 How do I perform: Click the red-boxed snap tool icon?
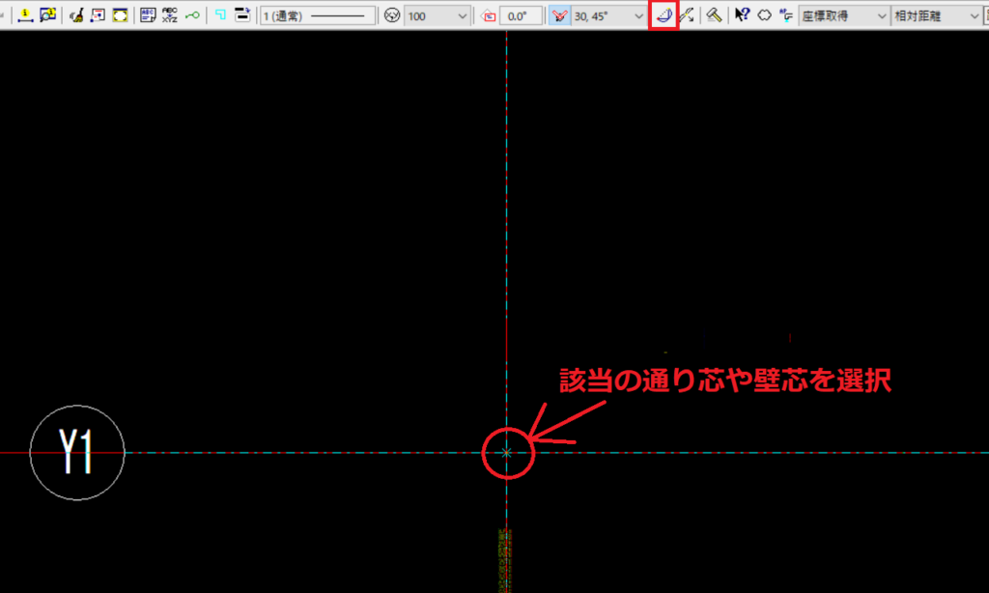664,15
